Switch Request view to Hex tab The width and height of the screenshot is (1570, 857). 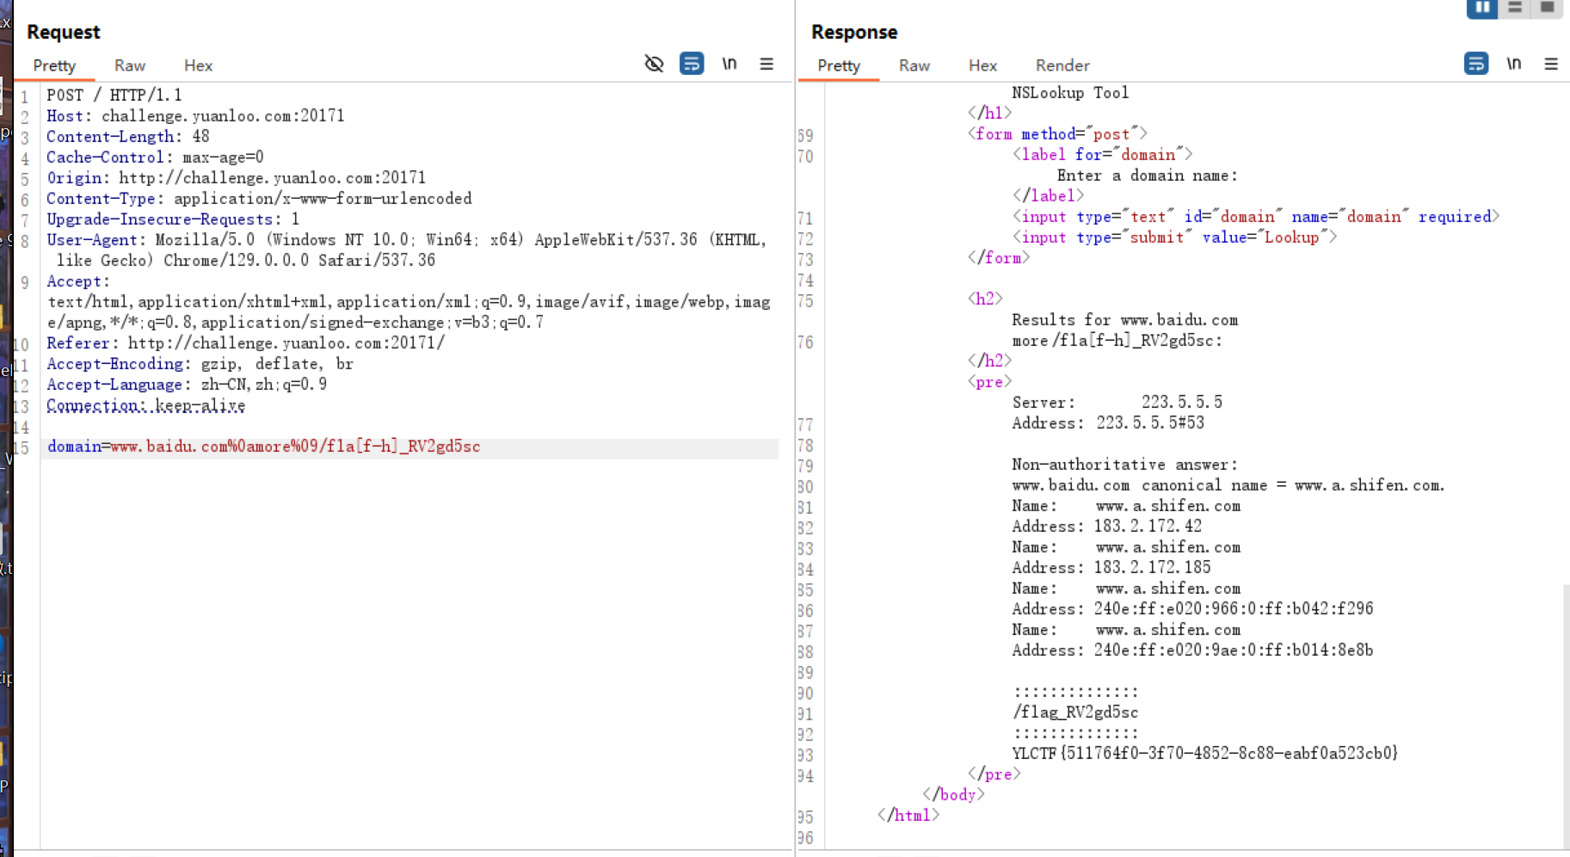point(198,65)
